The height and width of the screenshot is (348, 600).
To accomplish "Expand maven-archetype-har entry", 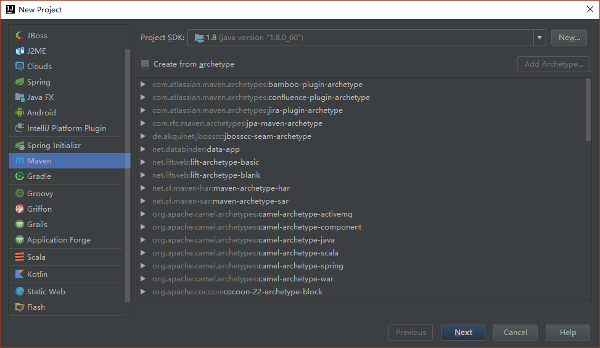I will pos(142,188).
